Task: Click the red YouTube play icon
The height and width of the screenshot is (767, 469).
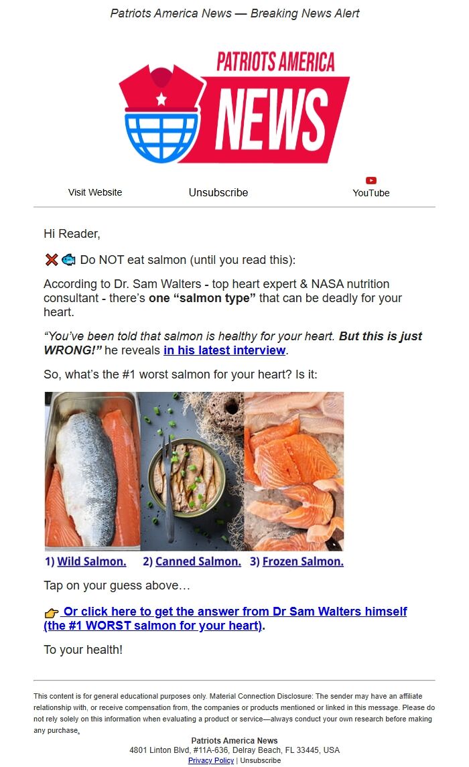Action: 371,180
